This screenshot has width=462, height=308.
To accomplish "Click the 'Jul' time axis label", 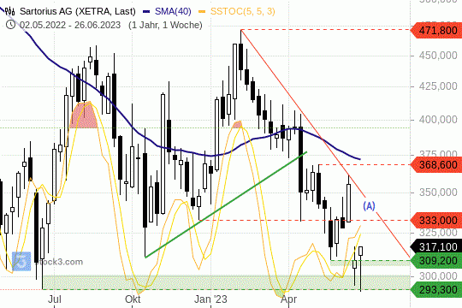I will tap(55, 299).
